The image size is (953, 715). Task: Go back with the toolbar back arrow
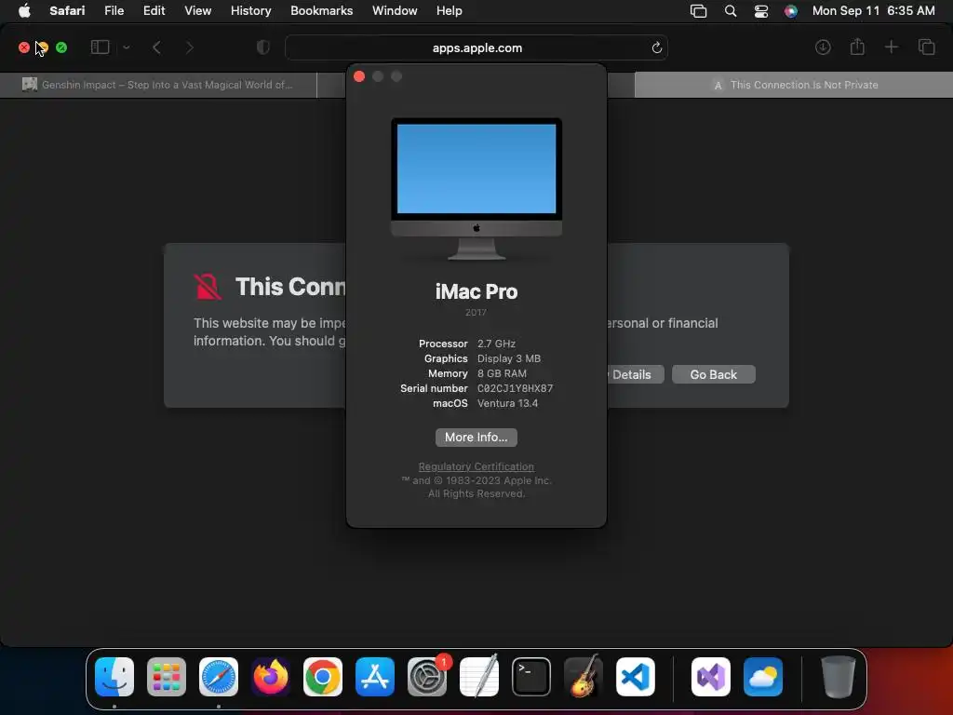(156, 47)
